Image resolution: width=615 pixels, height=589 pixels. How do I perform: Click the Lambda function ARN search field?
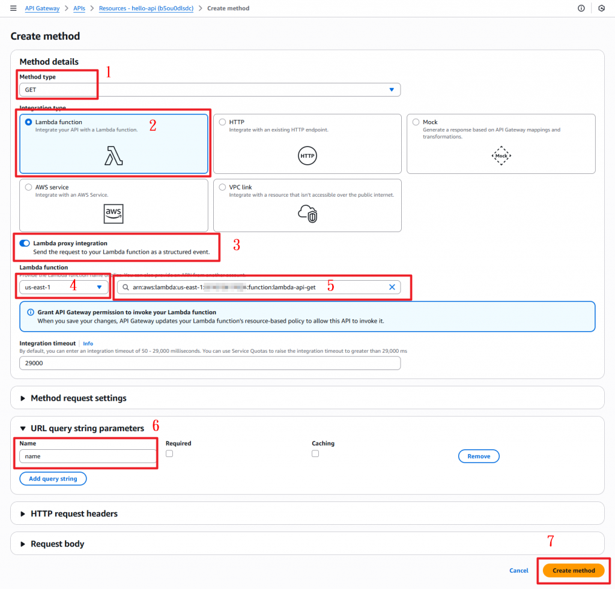[259, 287]
